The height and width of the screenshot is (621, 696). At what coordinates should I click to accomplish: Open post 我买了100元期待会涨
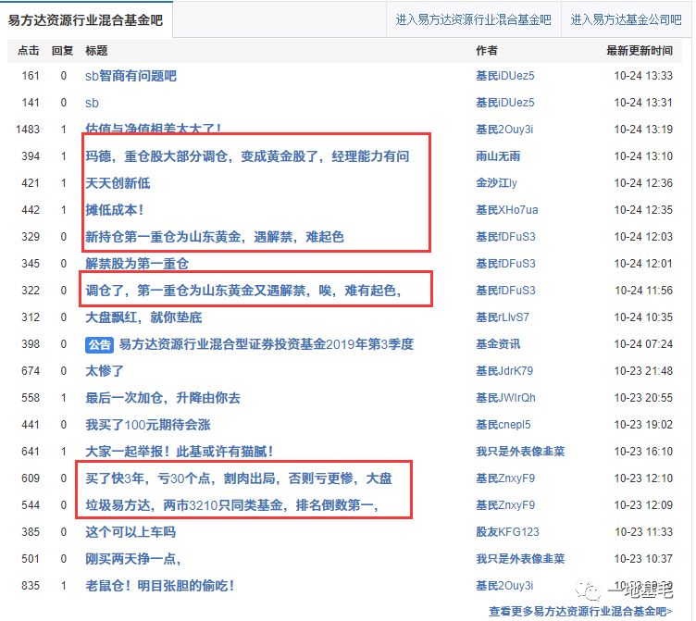148,425
